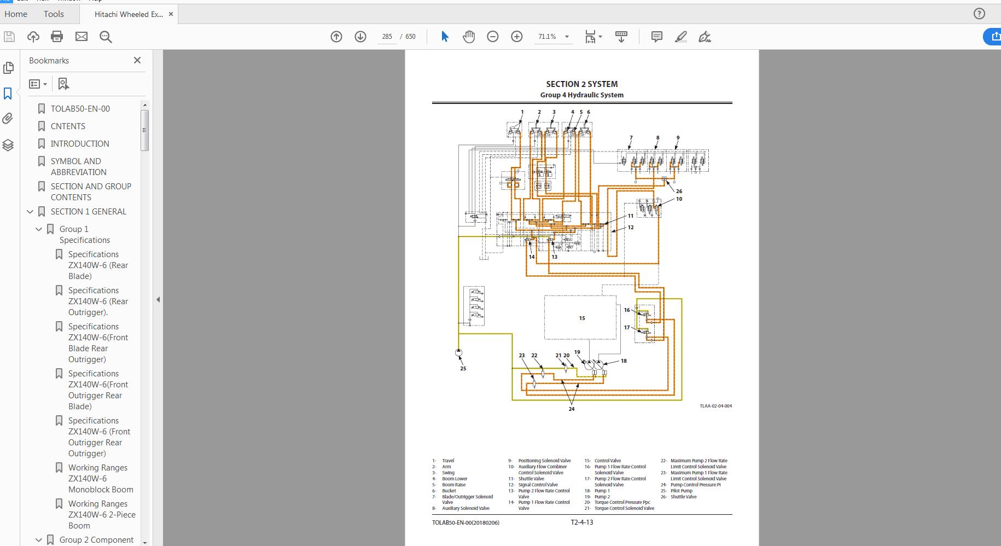Viewport: 1001px width, 546px height.
Task: Open the layers panel icon
Action: pyautogui.click(x=8, y=145)
